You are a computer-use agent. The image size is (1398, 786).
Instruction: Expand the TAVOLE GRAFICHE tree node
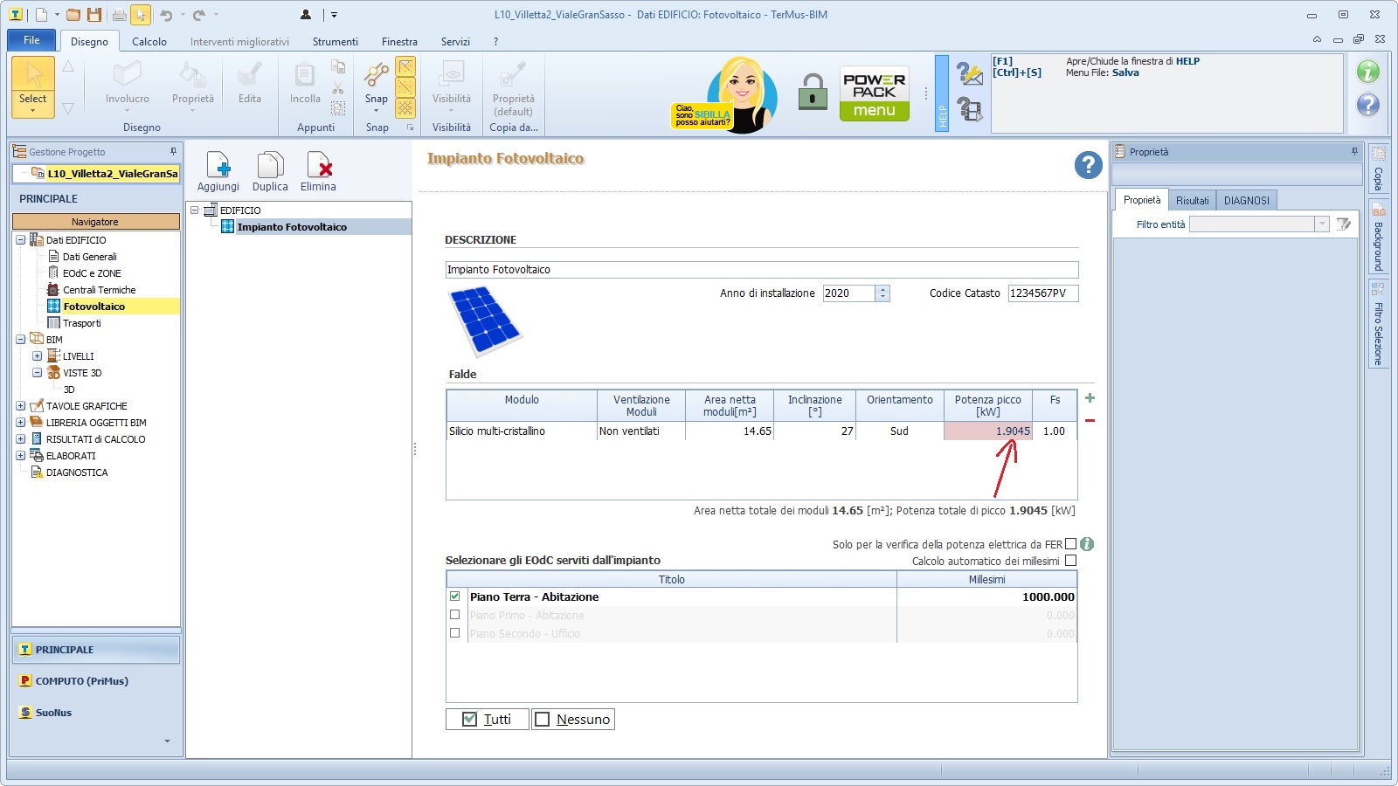click(20, 406)
